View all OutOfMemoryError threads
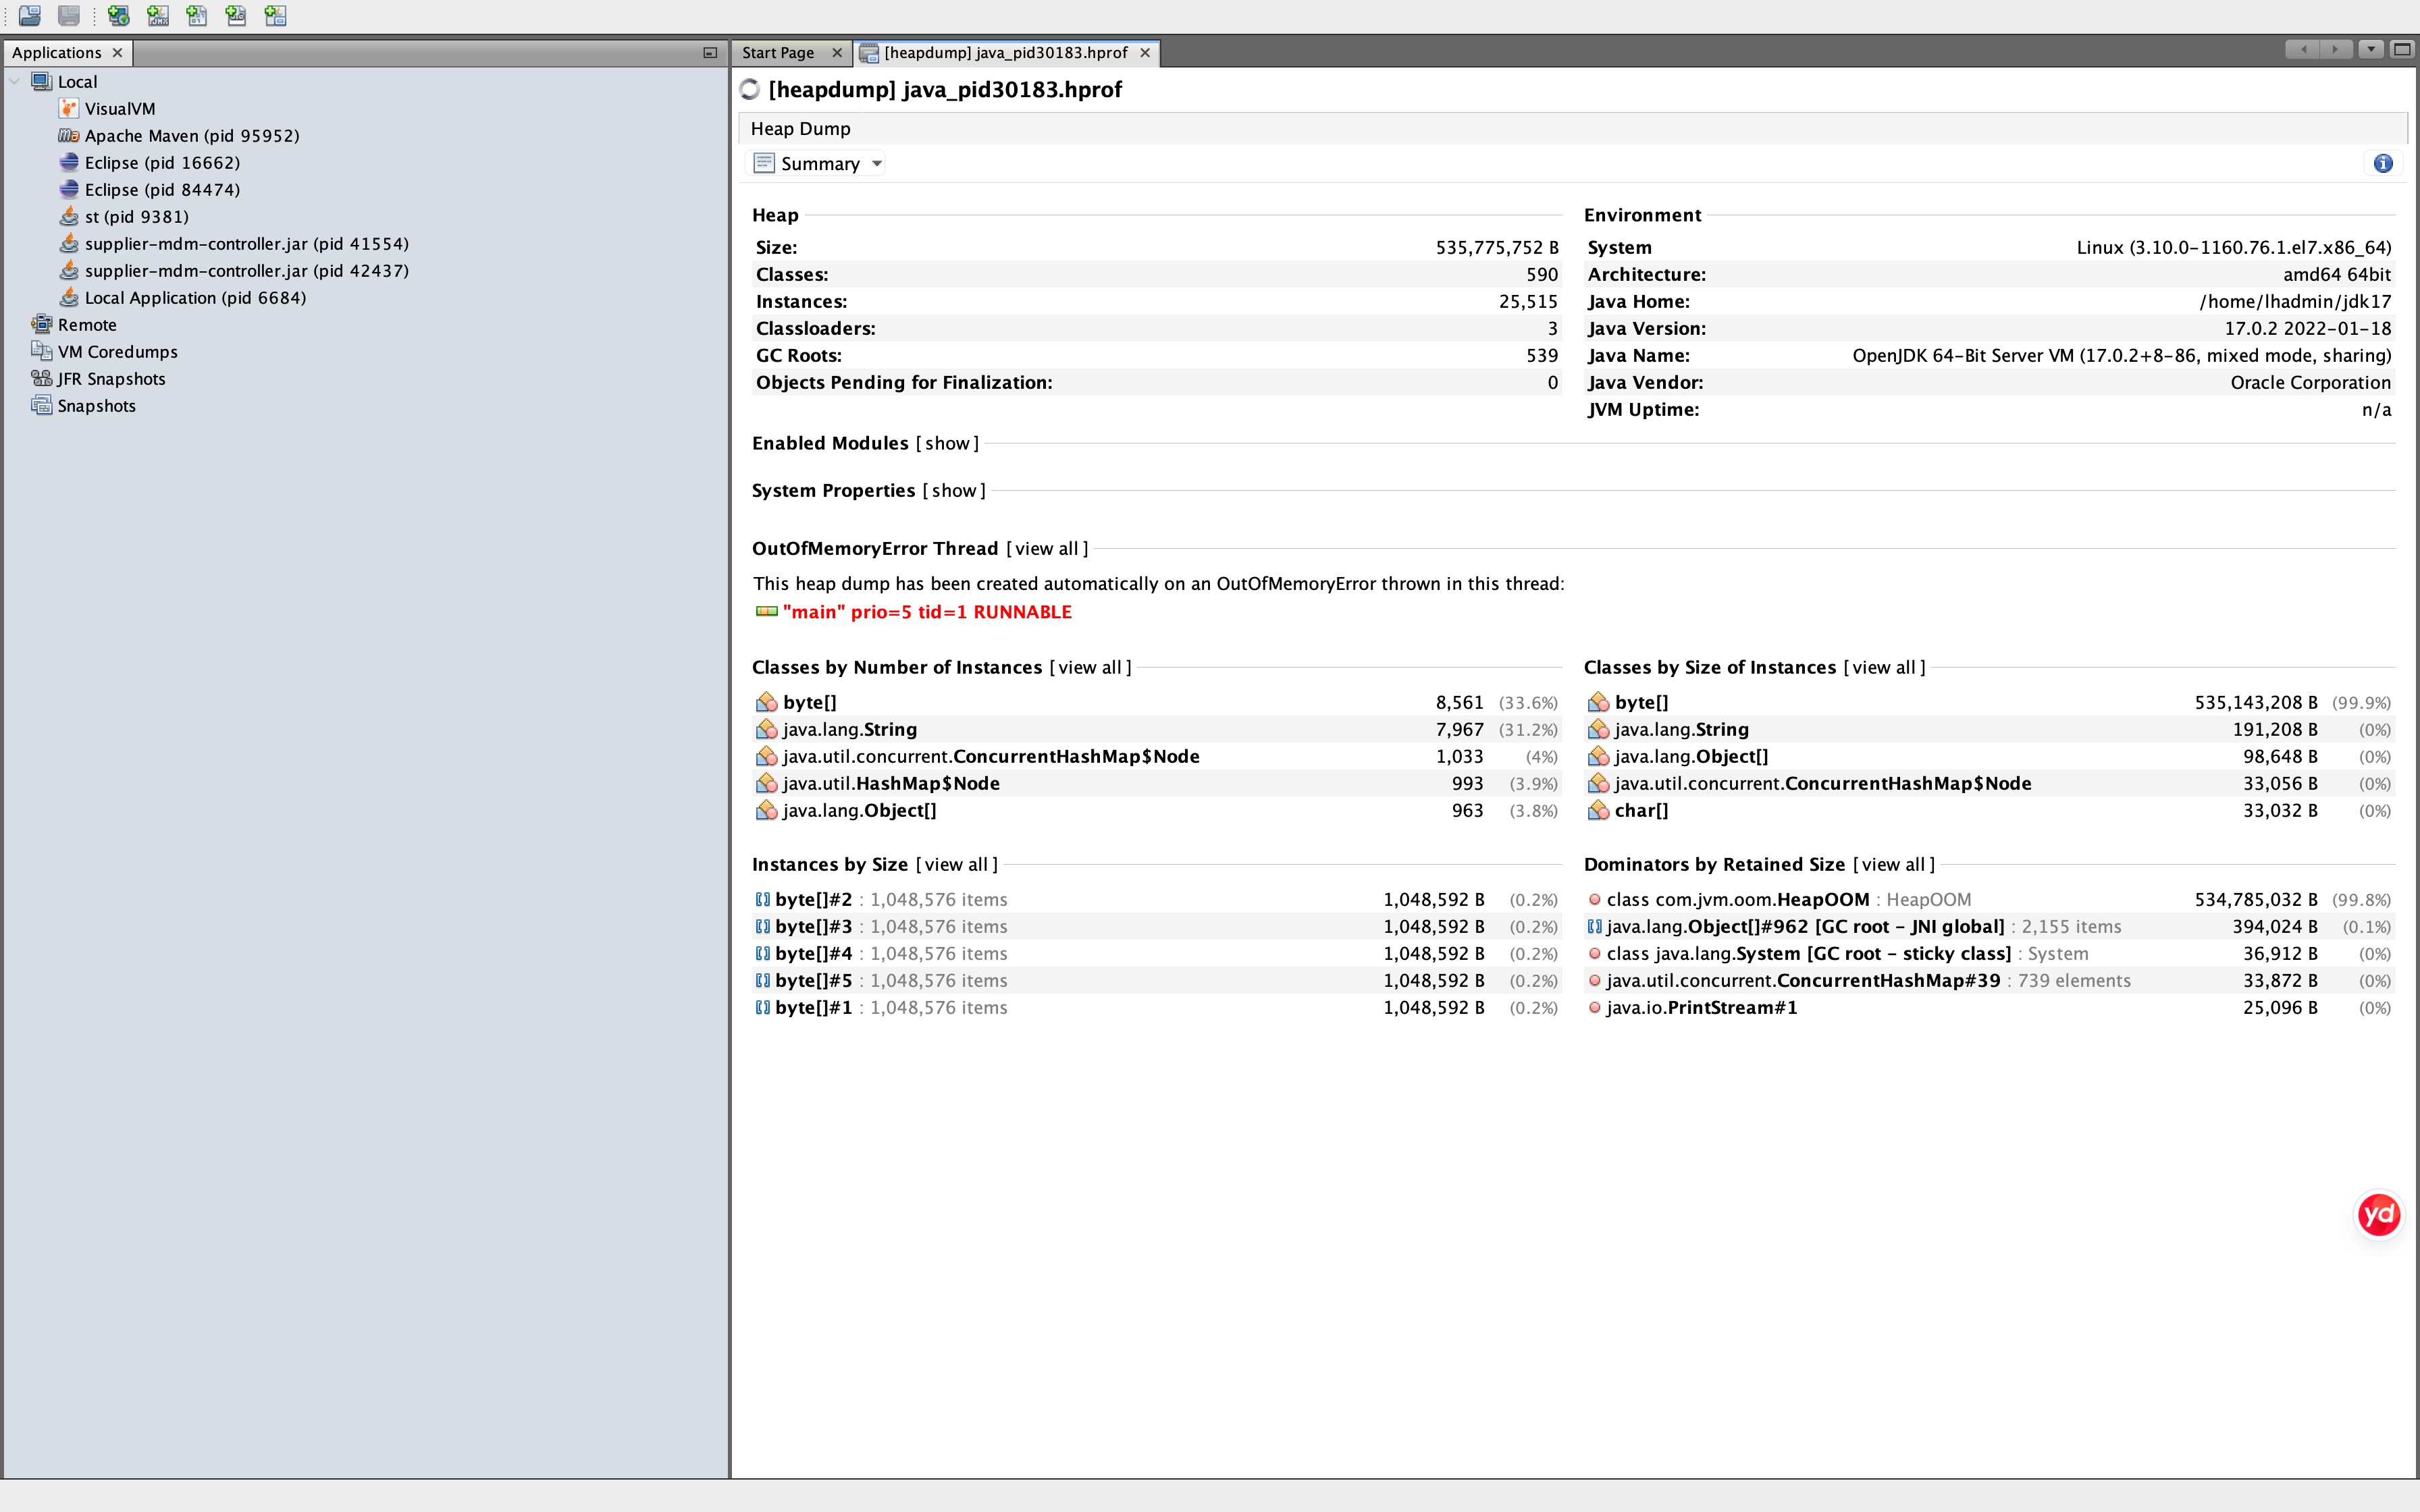 point(1047,548)
